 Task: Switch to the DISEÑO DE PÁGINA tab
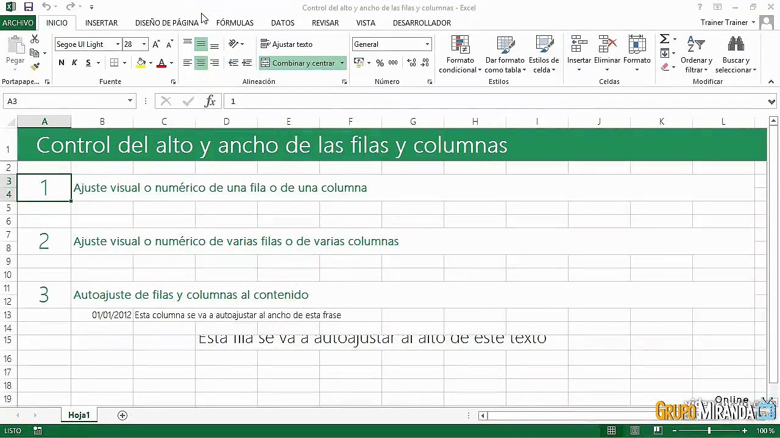click(x=167, y=23)
